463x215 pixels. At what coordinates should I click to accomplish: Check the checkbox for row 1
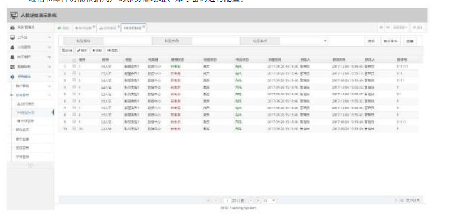pos(74,67)
